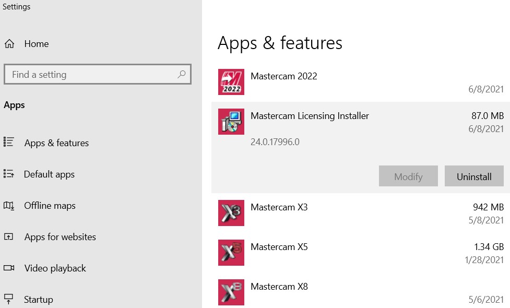510x308 pixels.
Task: Select the Mastercam Licensing Installer name
Action: click(x=310, y=116)
